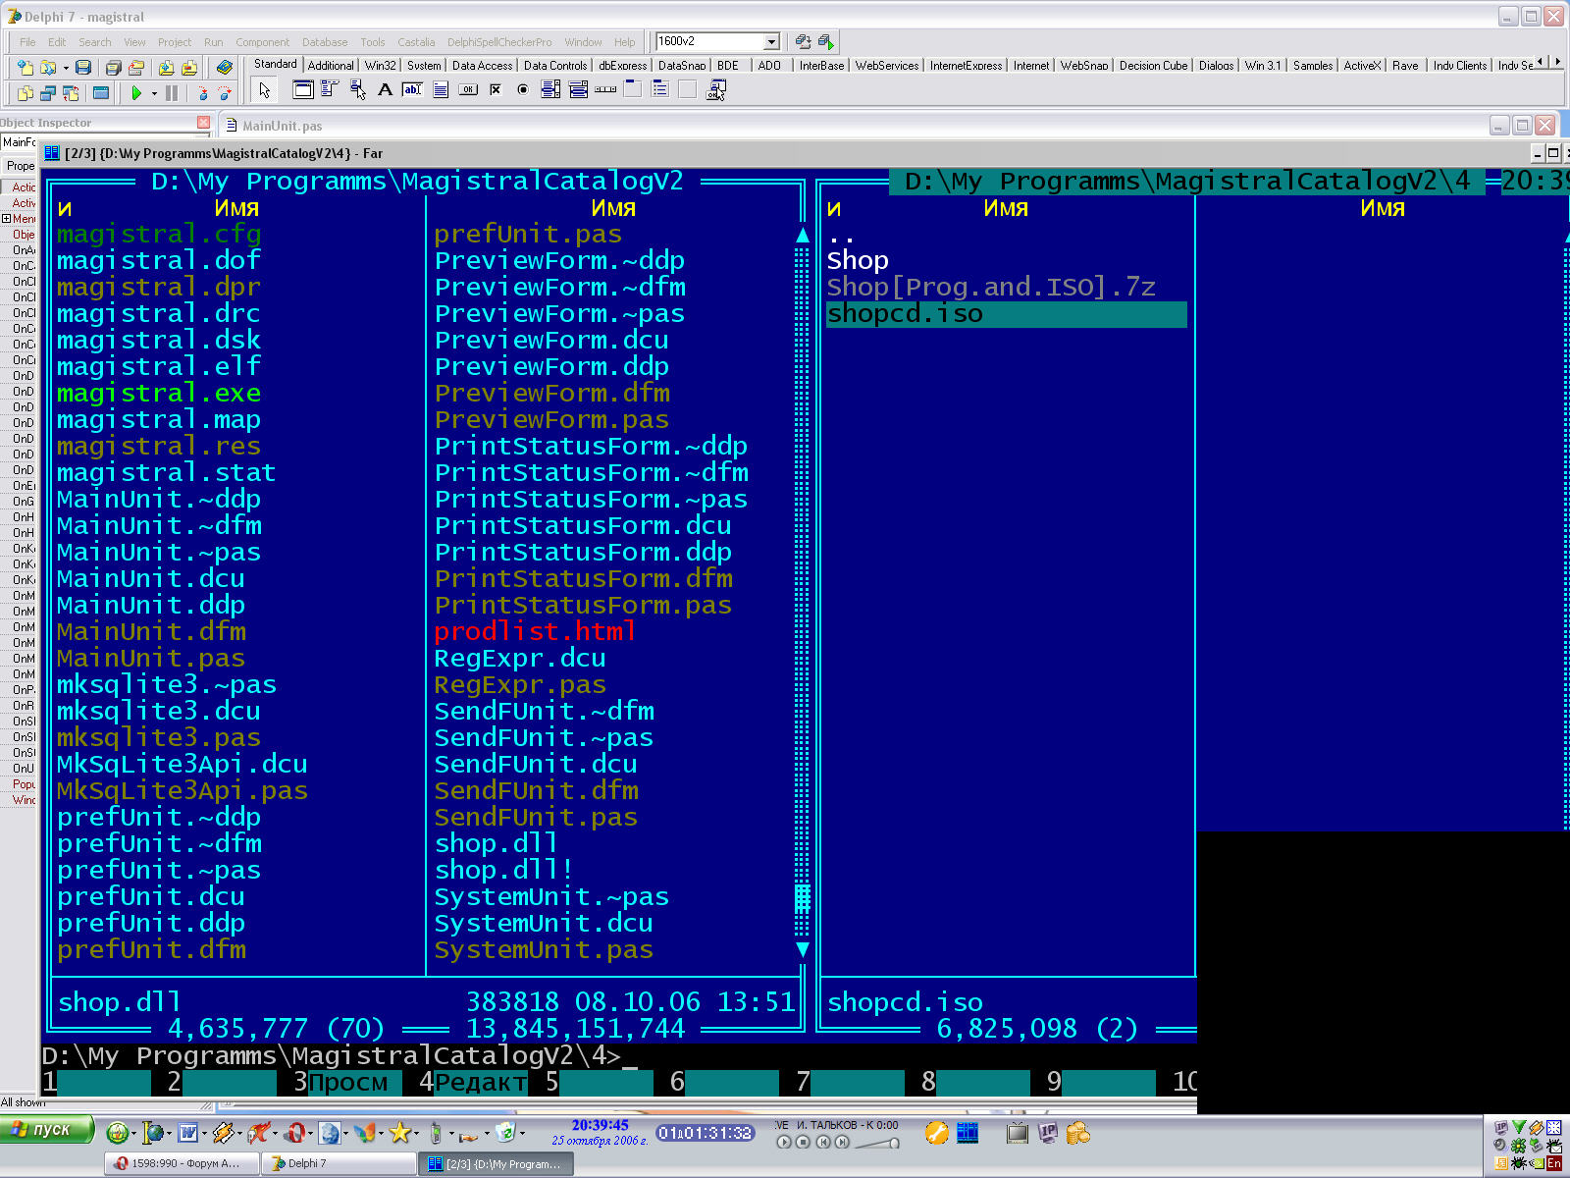1570x1178 pixels.
Task: Open the dropdown arrow beside Run button
Action: (x=154, y=94)
